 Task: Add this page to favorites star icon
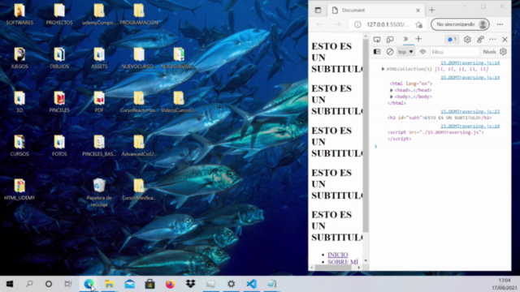(419, 24)
